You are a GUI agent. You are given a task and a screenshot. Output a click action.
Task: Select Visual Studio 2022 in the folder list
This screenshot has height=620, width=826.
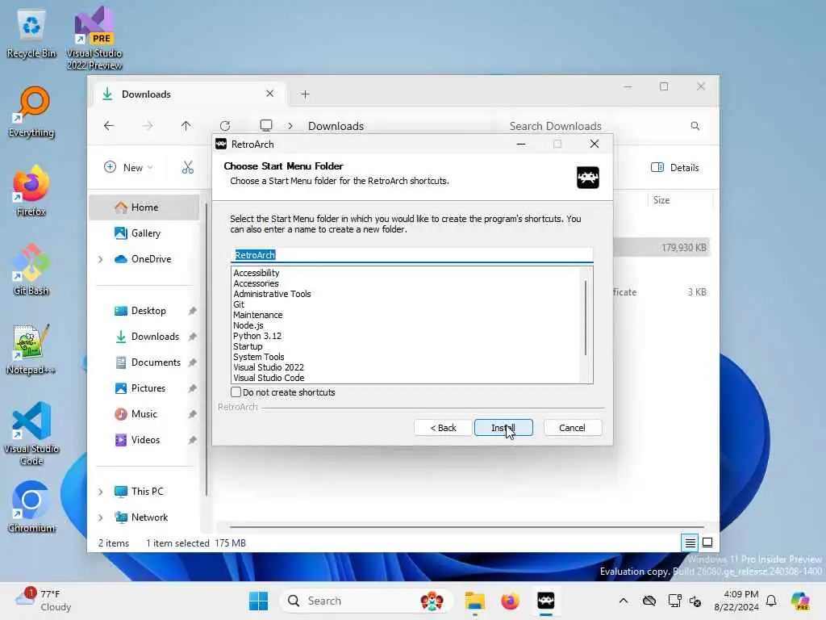(x=269, y=367)
